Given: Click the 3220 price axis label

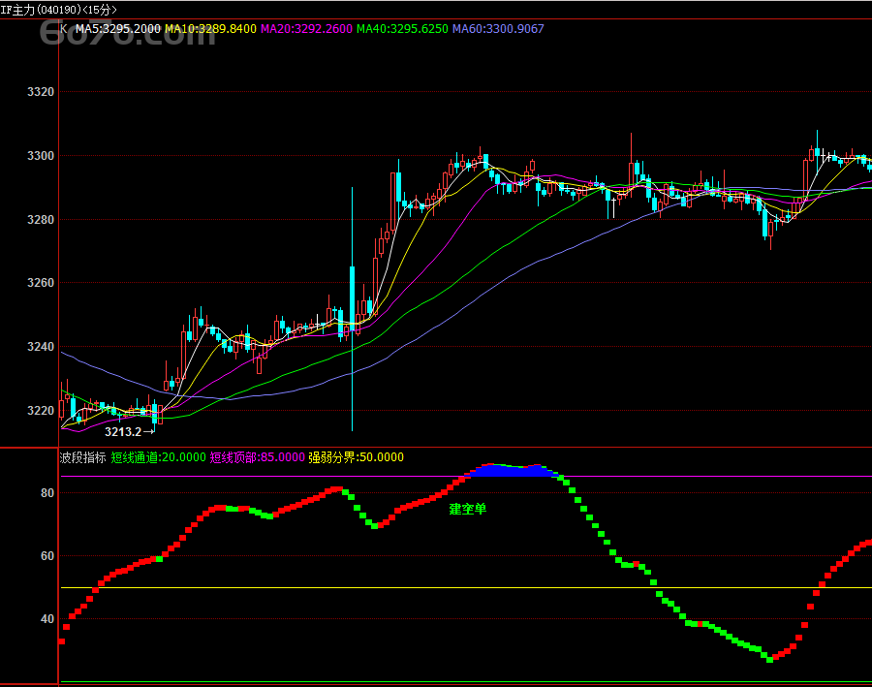Looking at the screenshot, I should [x=41, y=411].
